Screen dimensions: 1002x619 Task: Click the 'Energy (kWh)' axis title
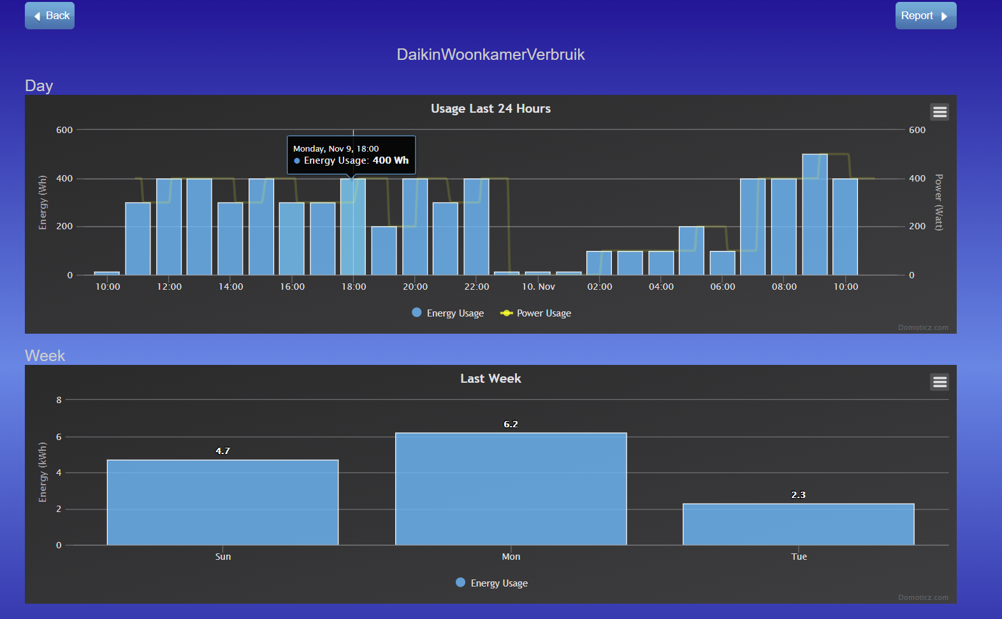[x=43, y=473]
